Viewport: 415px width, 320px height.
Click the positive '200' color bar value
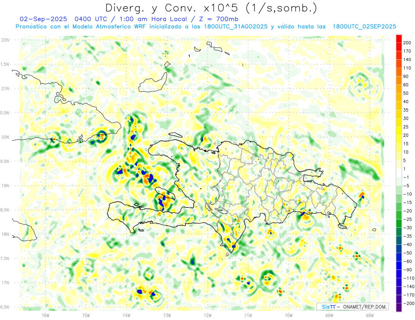[x=407, y=42]
